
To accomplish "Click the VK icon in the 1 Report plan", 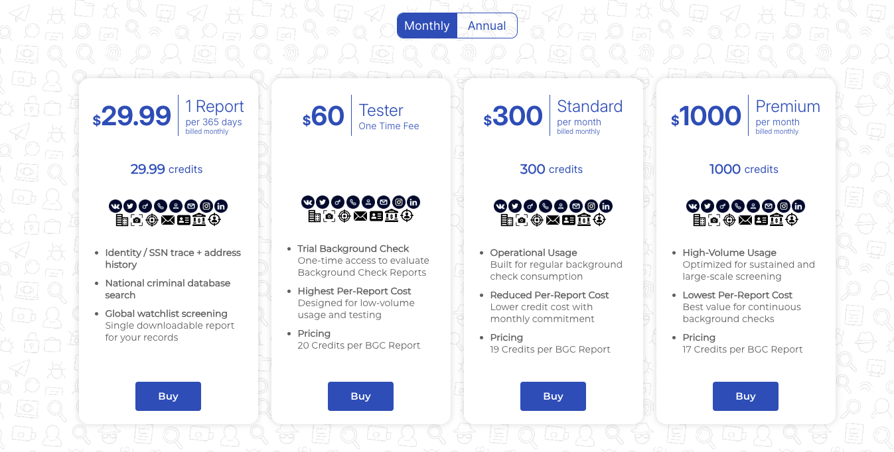I will click(x=115, y=206).
